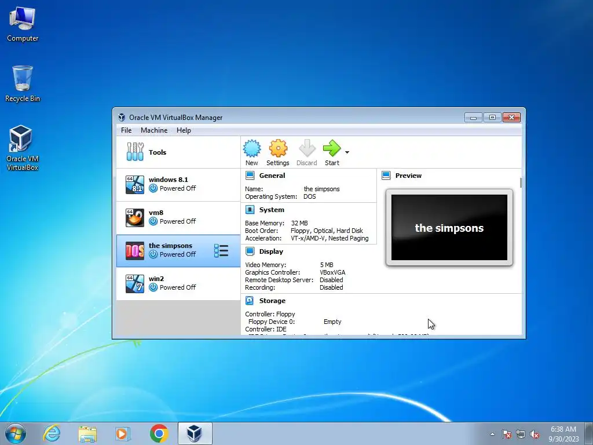593x445 pixels.
Task: Click the General section monitor icon
Action: click(x=250, y=175)
